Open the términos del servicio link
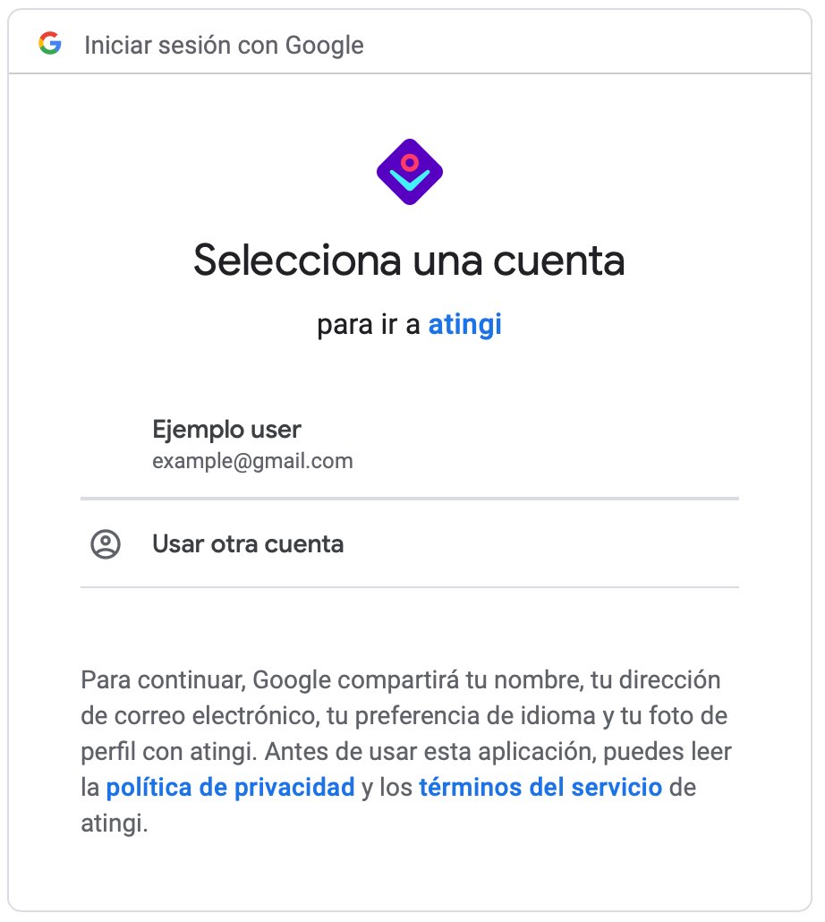 [x=540, y=788]
